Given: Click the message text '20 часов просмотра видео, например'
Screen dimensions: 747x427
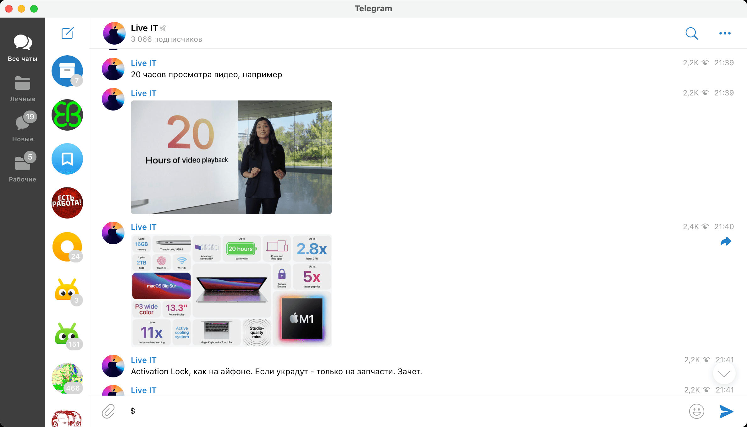Looking at the screenshot, I should pyautogui.click(x=207, y=75).
